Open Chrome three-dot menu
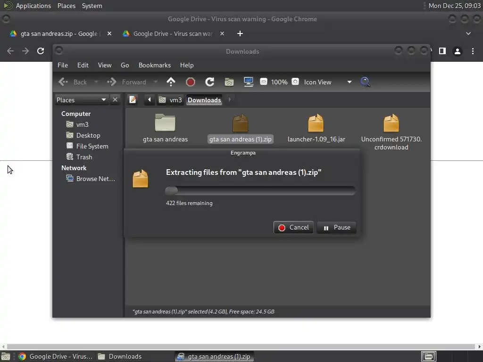The width and height of the screenshot is (483, 362). pos(473,51)
